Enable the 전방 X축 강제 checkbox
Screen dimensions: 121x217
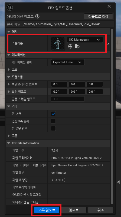(53, 121)
